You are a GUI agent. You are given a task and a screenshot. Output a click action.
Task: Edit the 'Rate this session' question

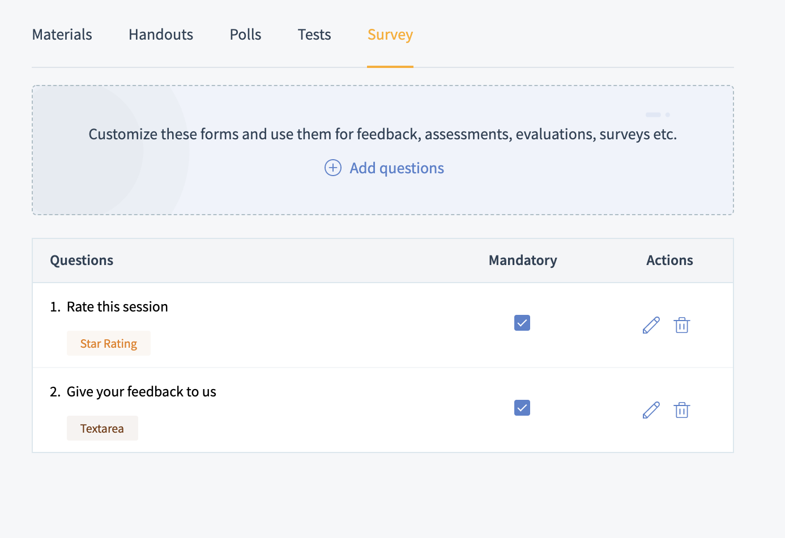(651, 325)
